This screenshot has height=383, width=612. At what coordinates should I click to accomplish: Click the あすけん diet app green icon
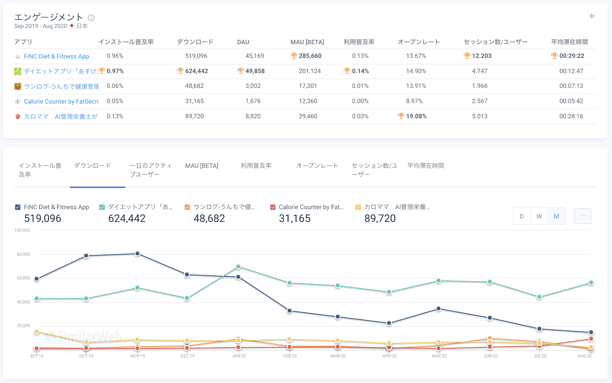[18, 71]
